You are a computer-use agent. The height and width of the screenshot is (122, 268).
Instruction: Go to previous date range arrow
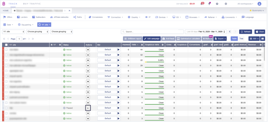coord(230,32)
